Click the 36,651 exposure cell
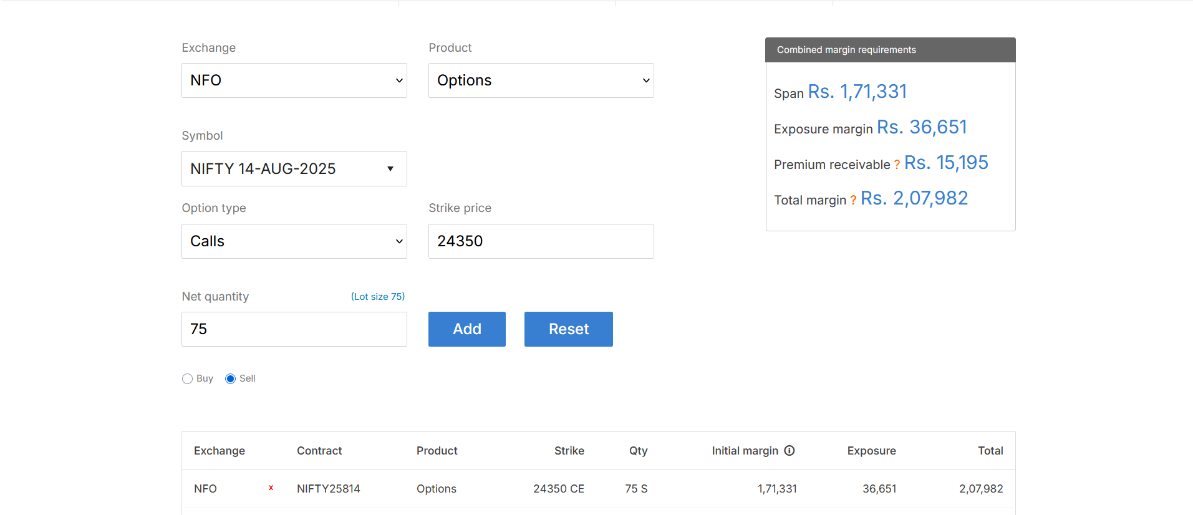Image resolution: width=1193 pixels, height=515 pixels. pos(879,489)
